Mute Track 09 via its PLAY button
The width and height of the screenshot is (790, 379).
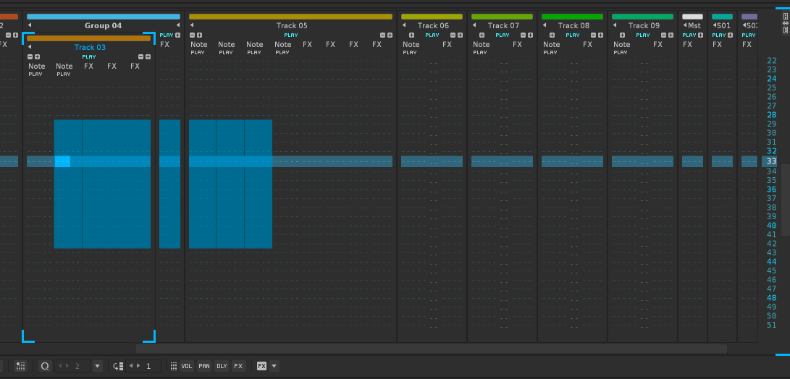click(x=642, y=35)
